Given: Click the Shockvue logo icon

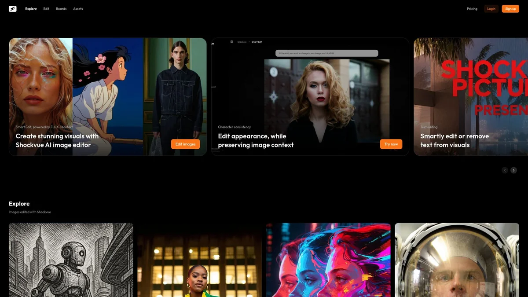Looking at the screenshot, I should pyautogui.click(x=13, y=9).
